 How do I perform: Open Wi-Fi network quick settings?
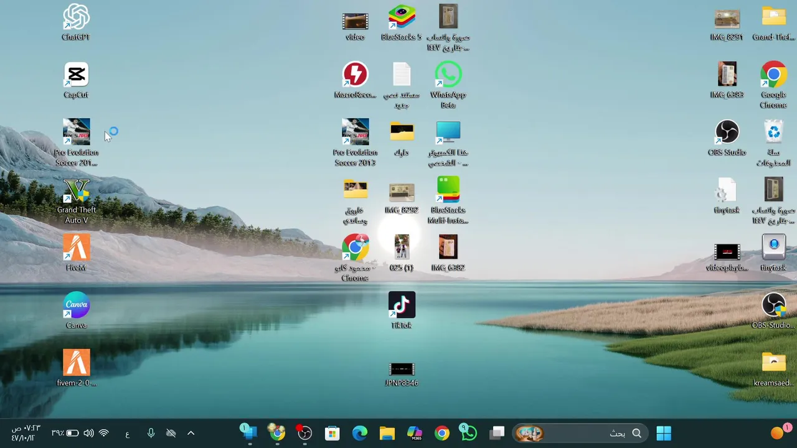click(x=104, y=433)
